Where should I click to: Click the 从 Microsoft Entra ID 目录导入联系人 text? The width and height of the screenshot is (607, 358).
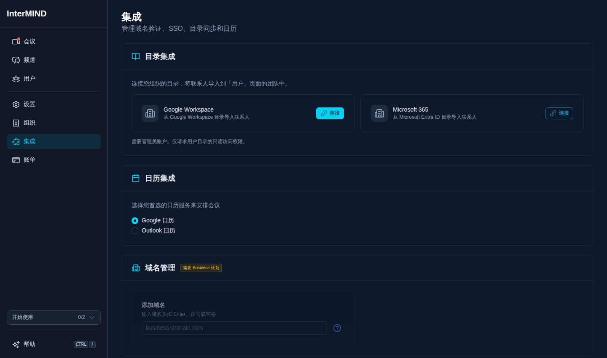[435, 117]
